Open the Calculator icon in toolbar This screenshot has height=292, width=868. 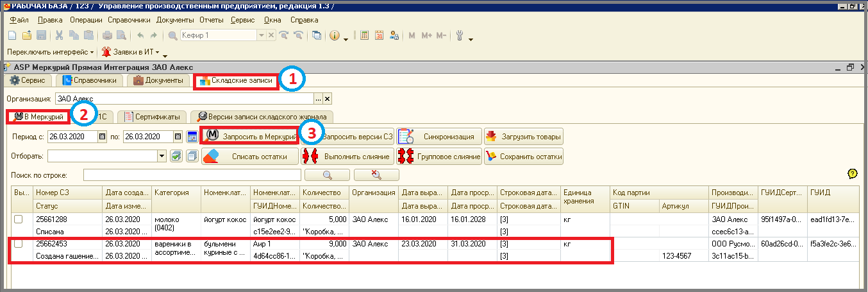click(364, 36)
